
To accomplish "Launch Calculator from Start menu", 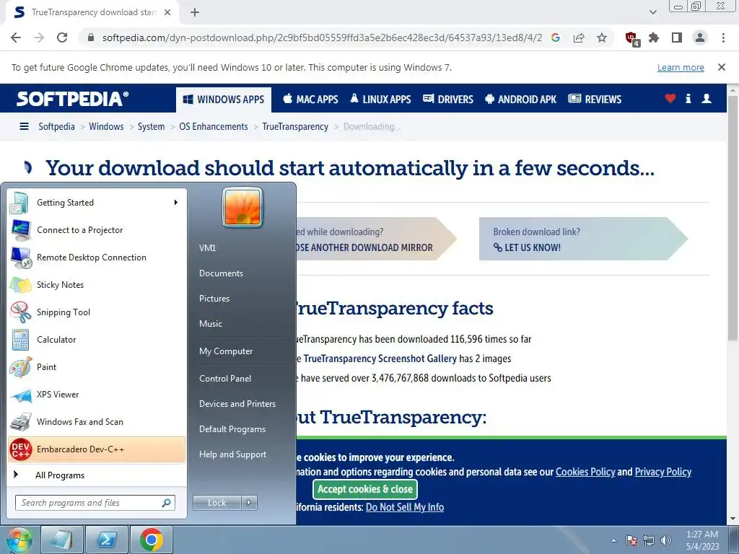I will pyautogui.click(x=97, y=339).
